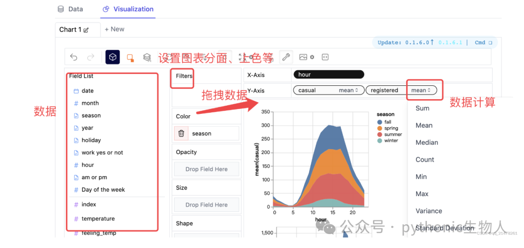Screen dimensions: 524x248
Task: Click the casual field pill name
Action: coord(307,90)
